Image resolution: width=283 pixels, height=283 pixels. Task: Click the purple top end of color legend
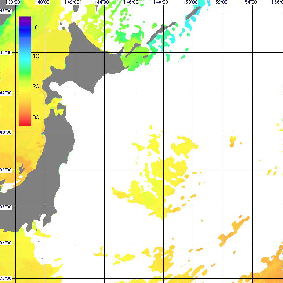click(25, 19)
